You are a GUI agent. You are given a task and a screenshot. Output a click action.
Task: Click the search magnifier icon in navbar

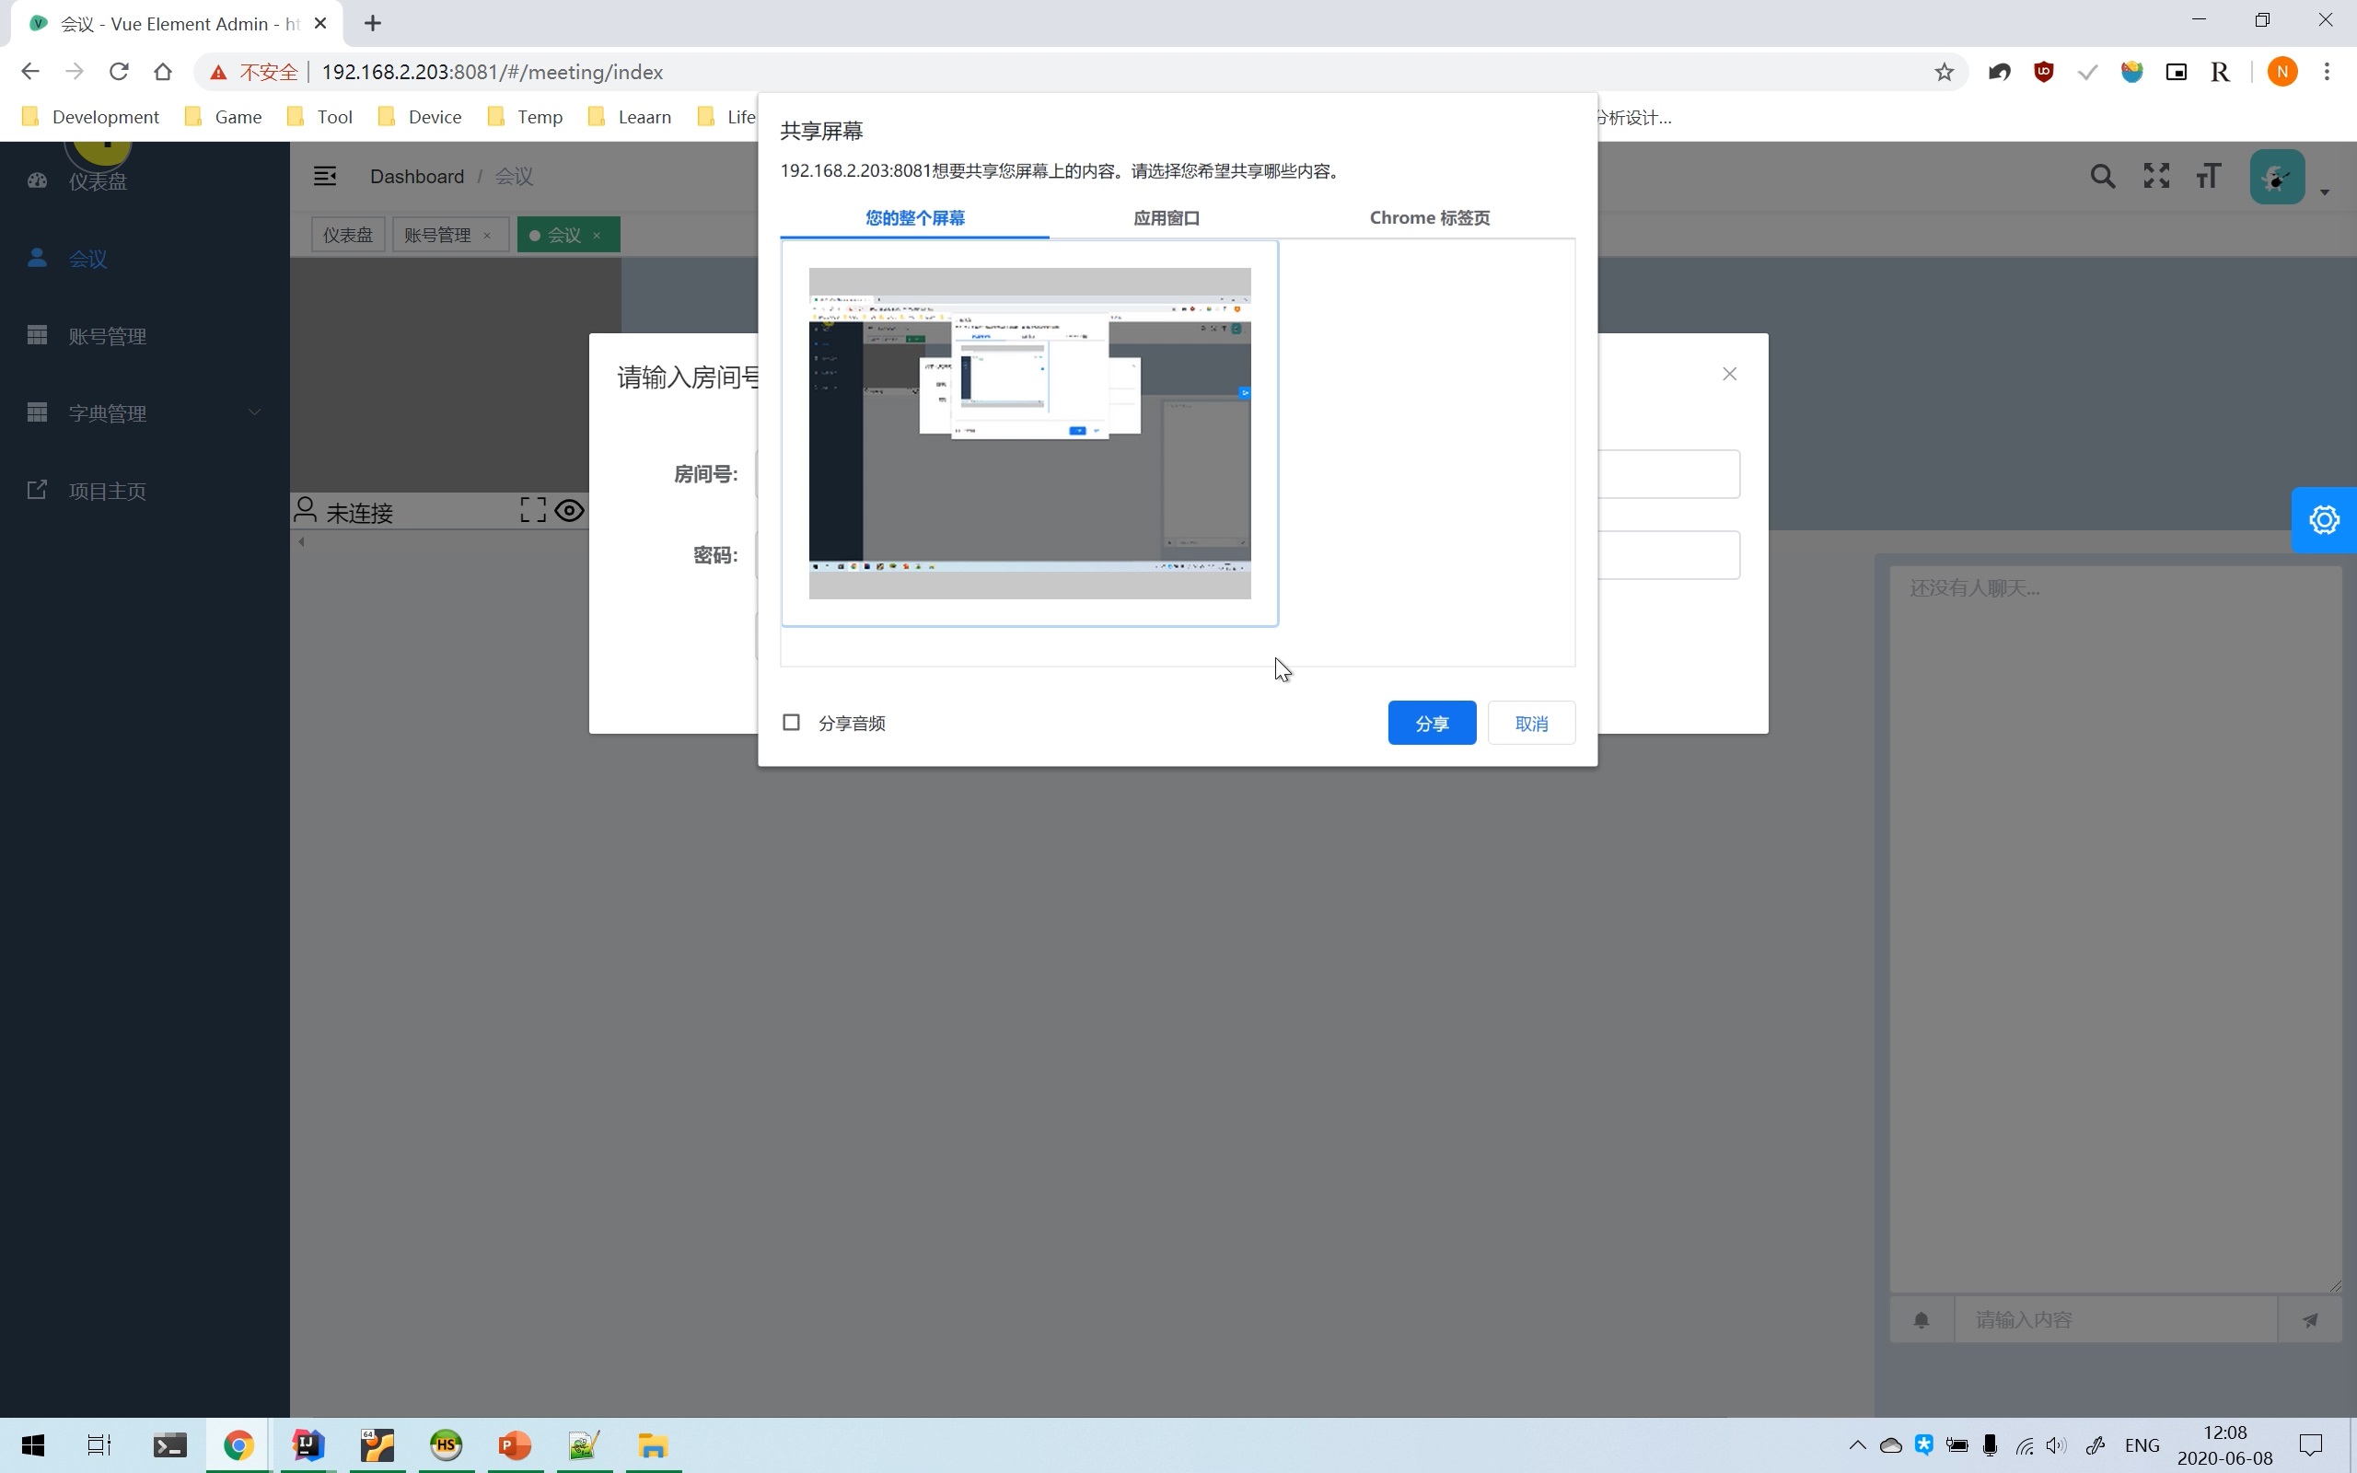pos(2102,177)
